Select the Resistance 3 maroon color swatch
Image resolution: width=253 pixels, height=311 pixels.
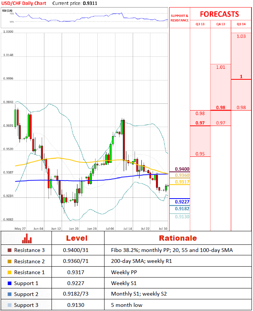9,250
